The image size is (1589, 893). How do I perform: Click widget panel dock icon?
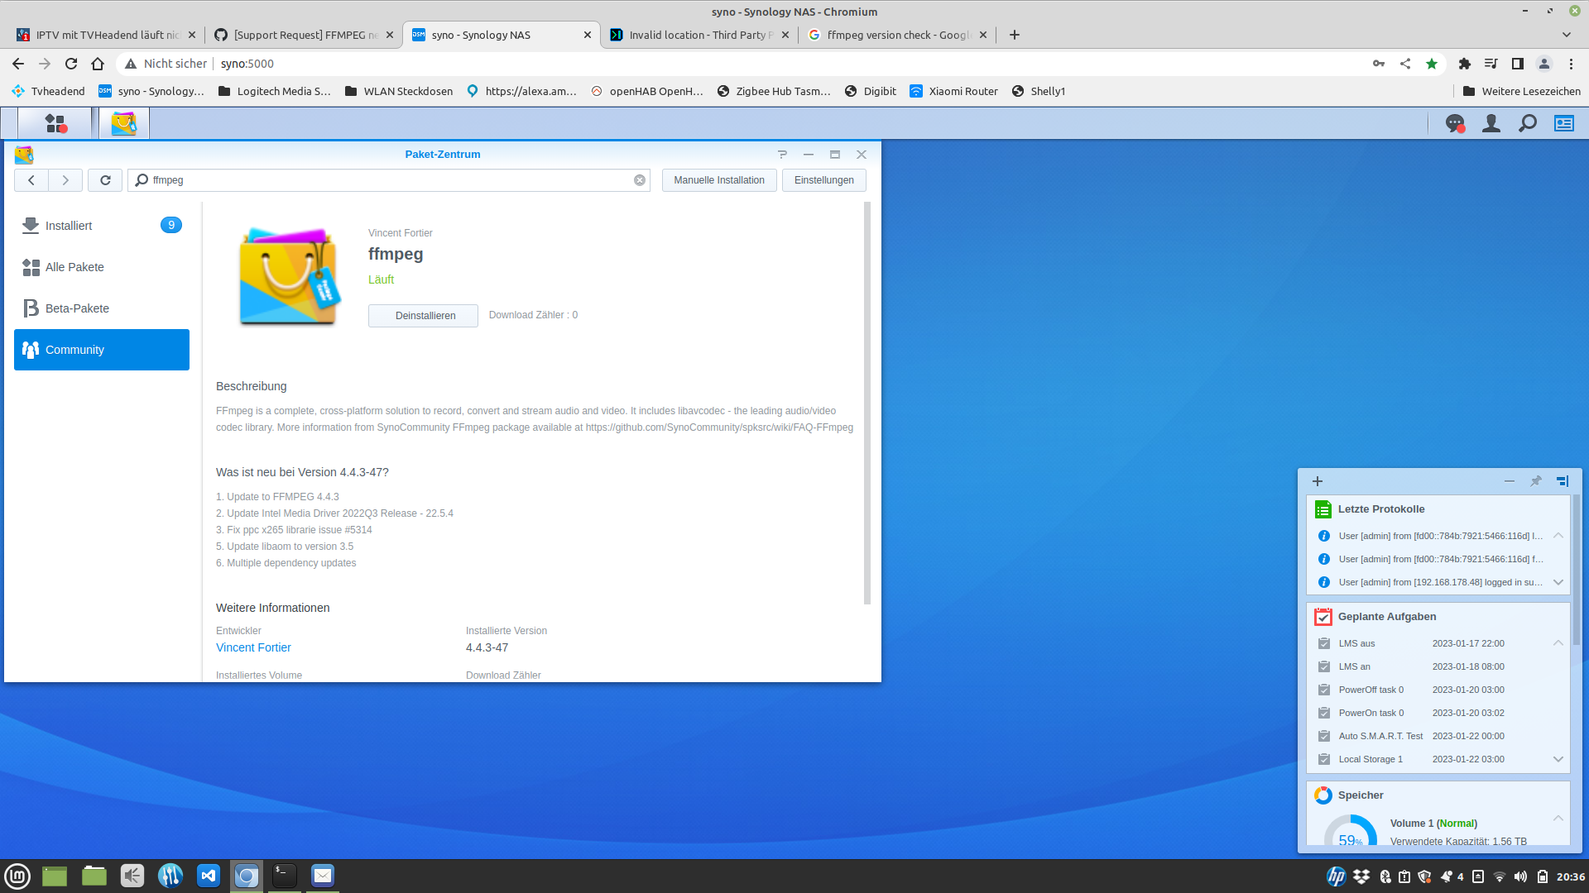pos(1563,481)
